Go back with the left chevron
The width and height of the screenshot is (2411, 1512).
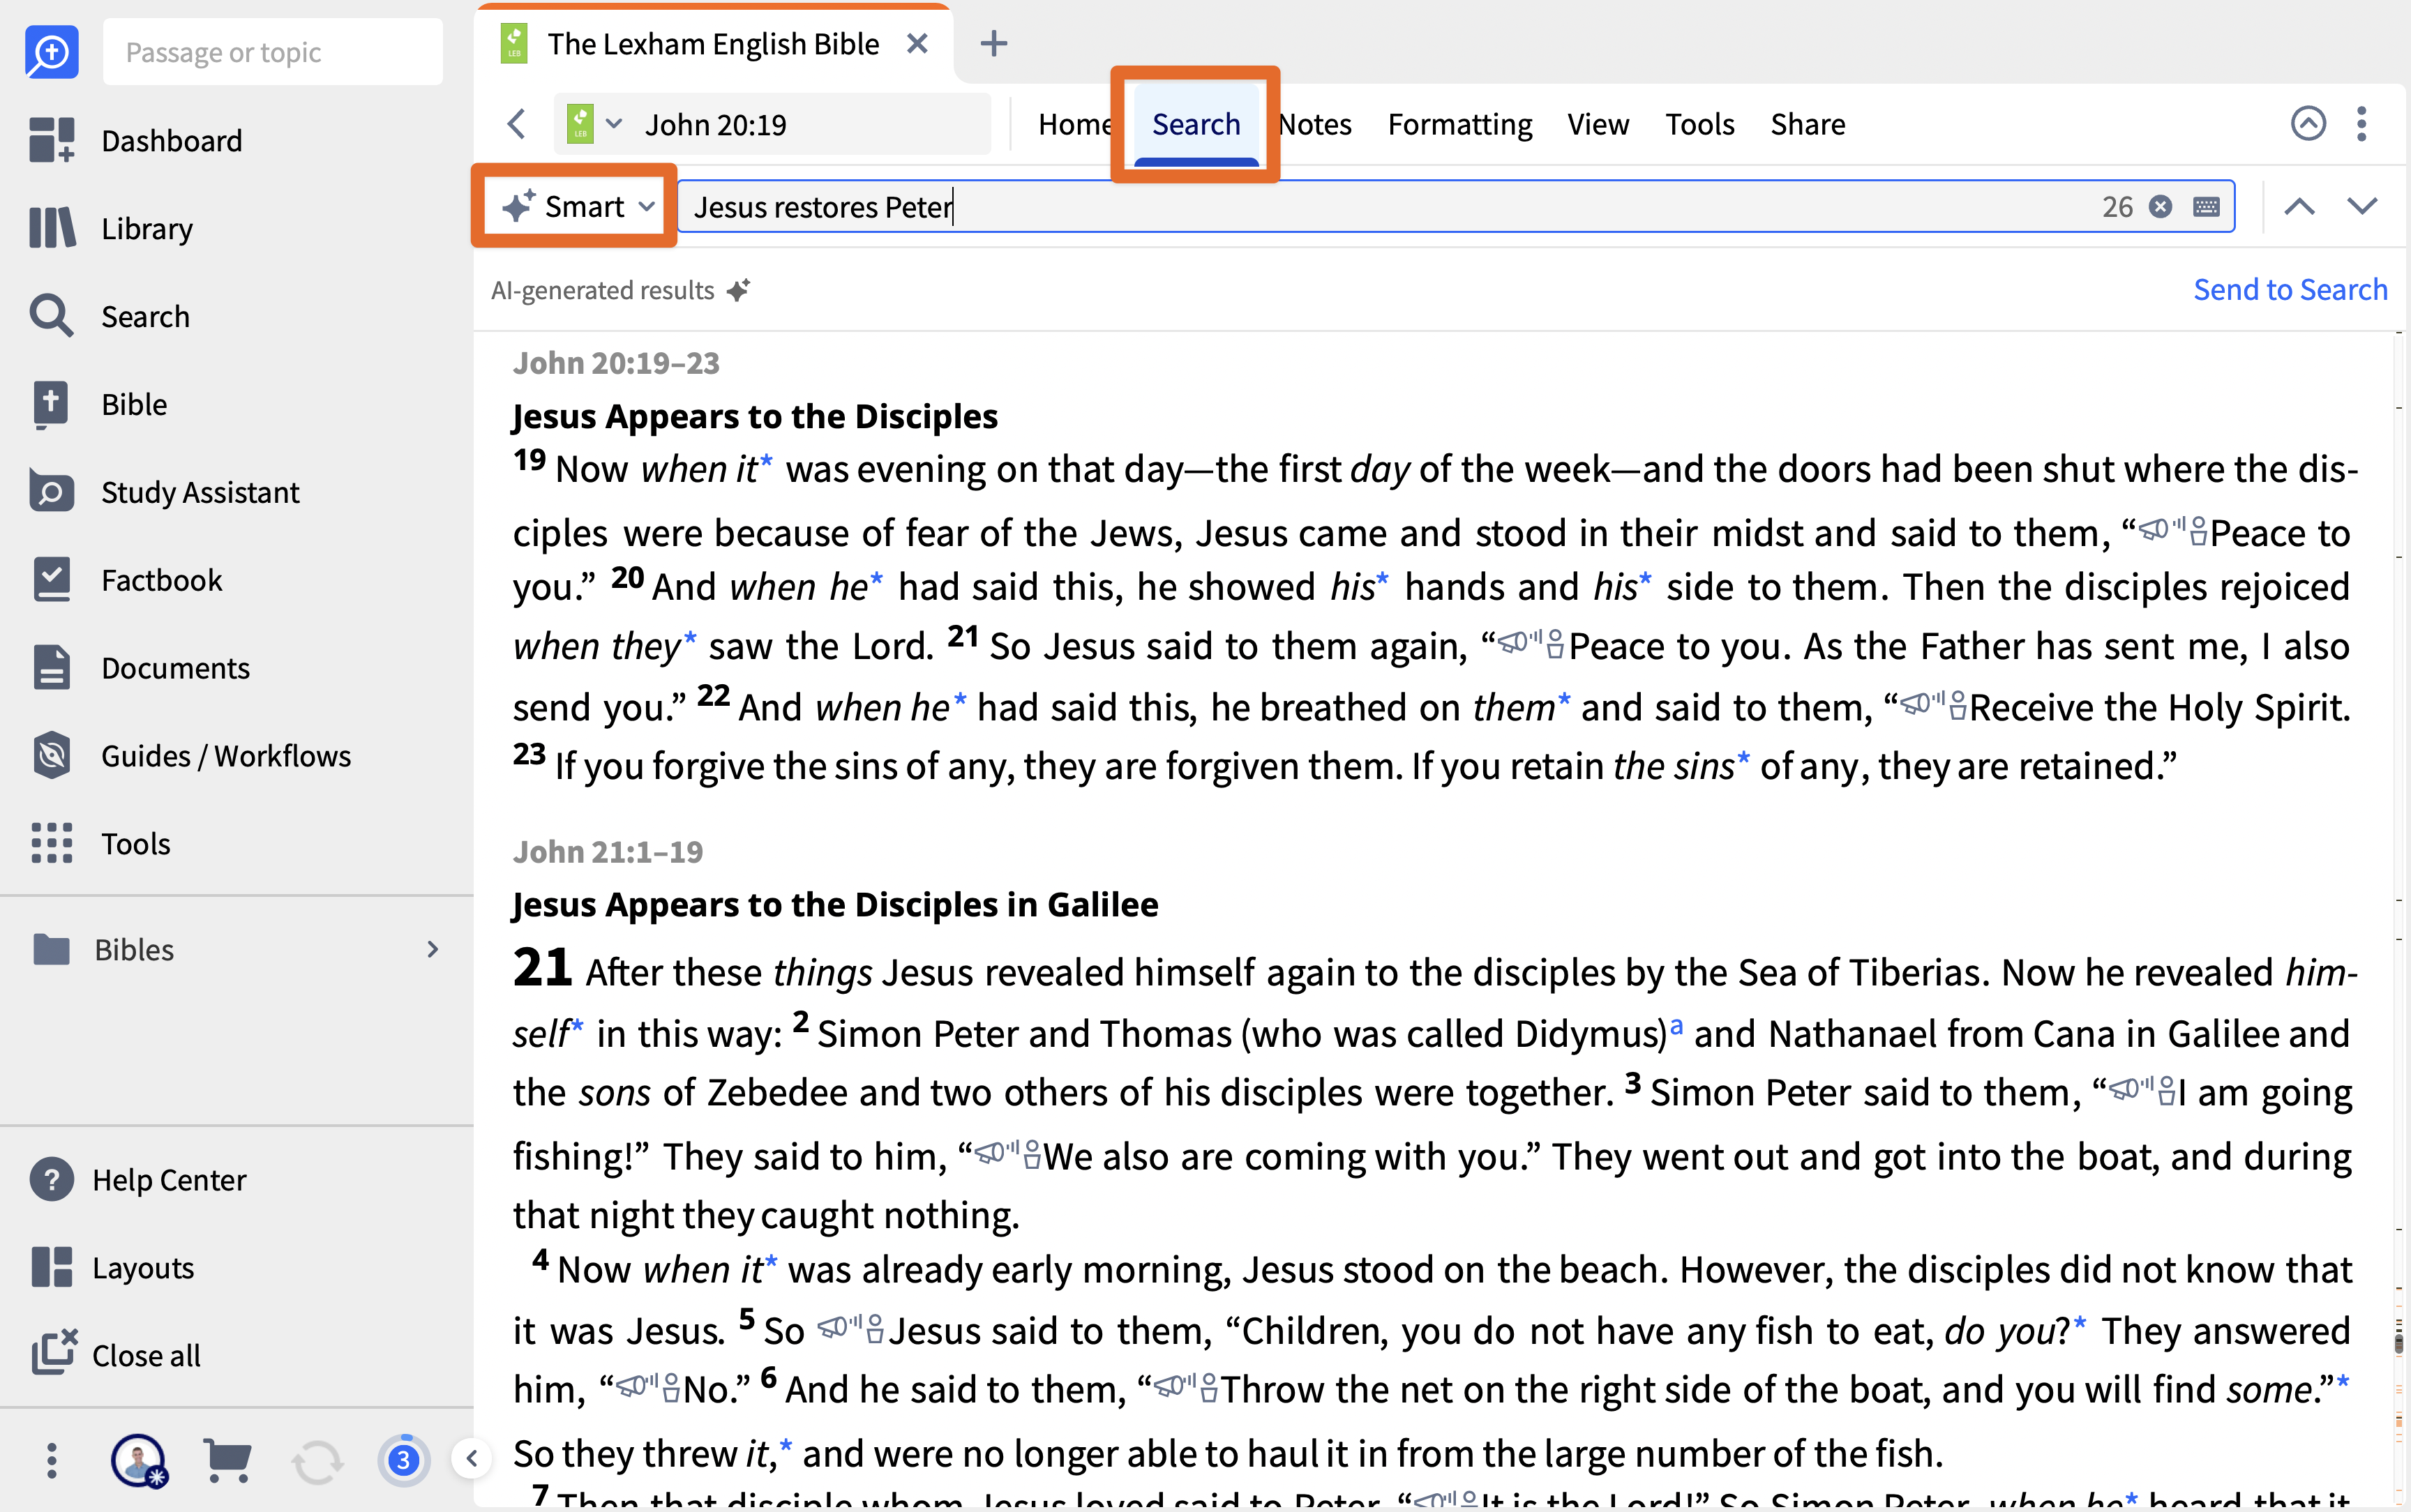516,124
